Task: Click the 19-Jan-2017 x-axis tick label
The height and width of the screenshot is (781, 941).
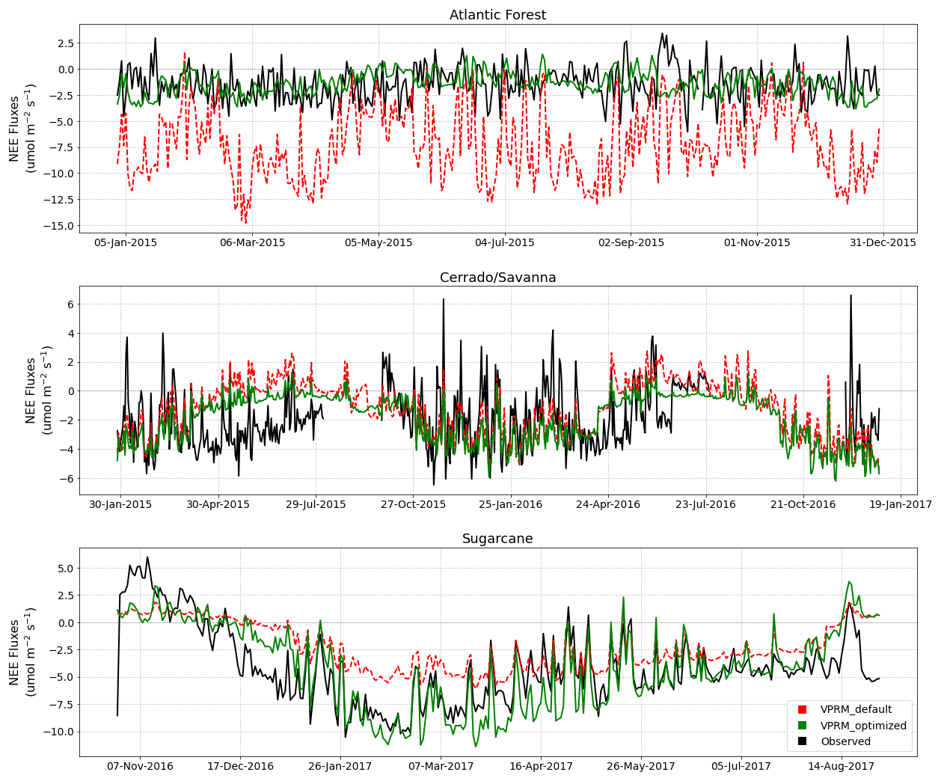Action: pyautogui.click(x=900, y=504)
